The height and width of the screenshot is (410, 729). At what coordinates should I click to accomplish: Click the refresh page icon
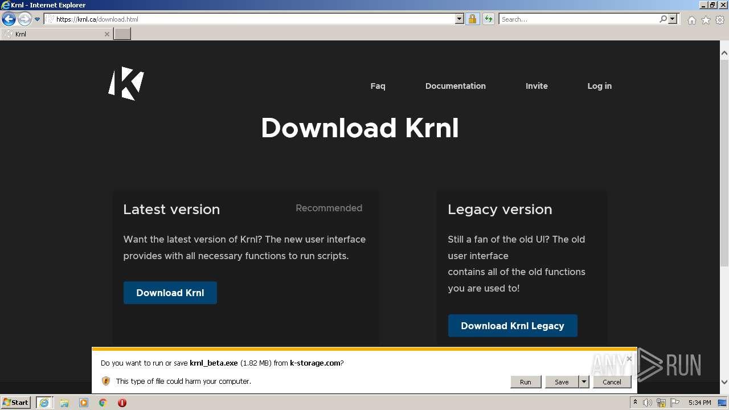(x=488, y=19)
